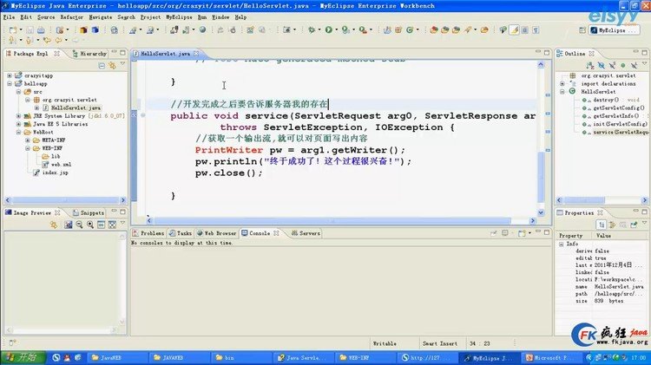651x365 pixels.
Task: Expand JRE System Library node
Action: [x=18, y=115]
